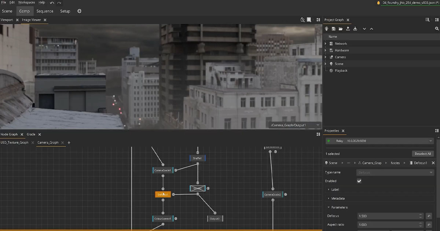The width and height of the screenshot is (440, 231).
Task: Click the Deselect All button
Action: (423, 154)
